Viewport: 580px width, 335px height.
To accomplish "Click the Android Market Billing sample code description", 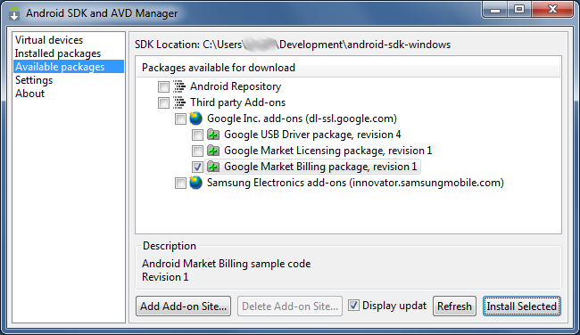I will point(227,264).
